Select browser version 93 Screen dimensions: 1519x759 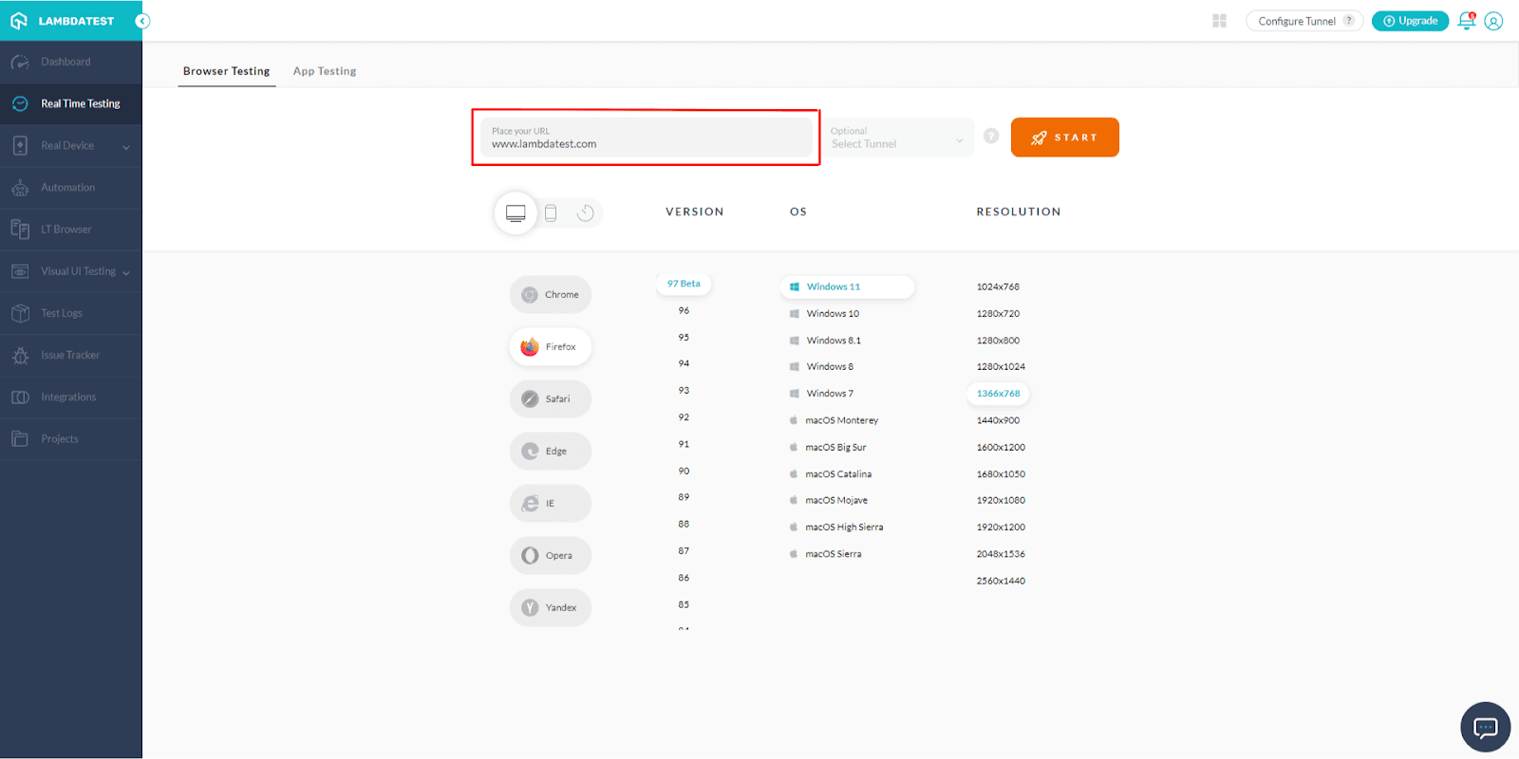click(684, 391)
